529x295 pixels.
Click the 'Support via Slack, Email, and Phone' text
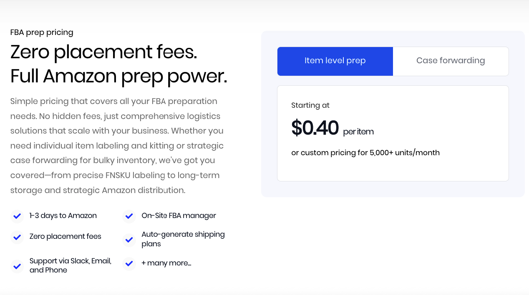pos(70,265)
